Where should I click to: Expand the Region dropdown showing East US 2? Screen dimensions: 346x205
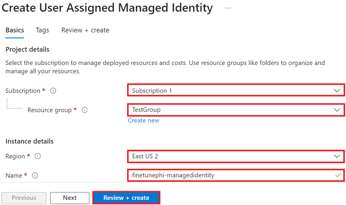(x=236, y=156)
